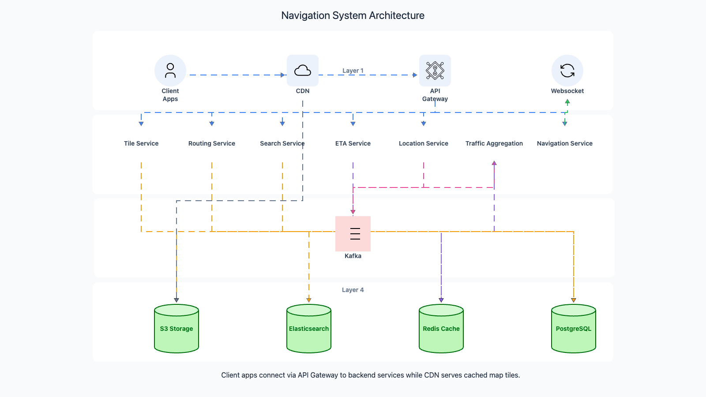Select the S3 Storage cylinder
706x397 pixels.
pyautogui.click(x=176, y=329)
